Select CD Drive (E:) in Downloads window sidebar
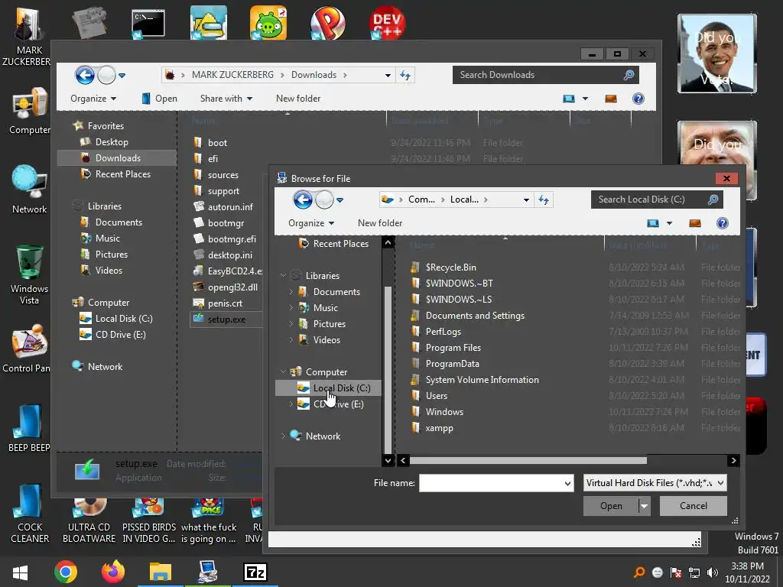The image size is (783, 587). 113,335
